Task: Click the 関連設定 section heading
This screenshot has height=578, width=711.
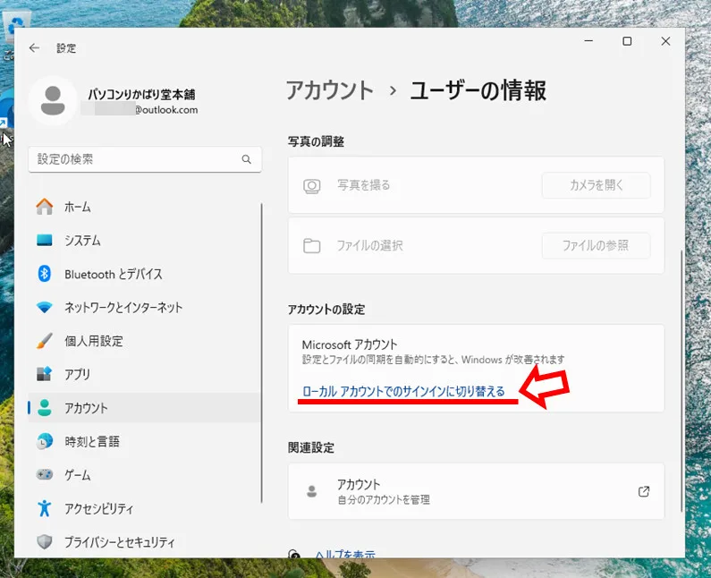Action: pyautogui.click(x=311, y=447)
